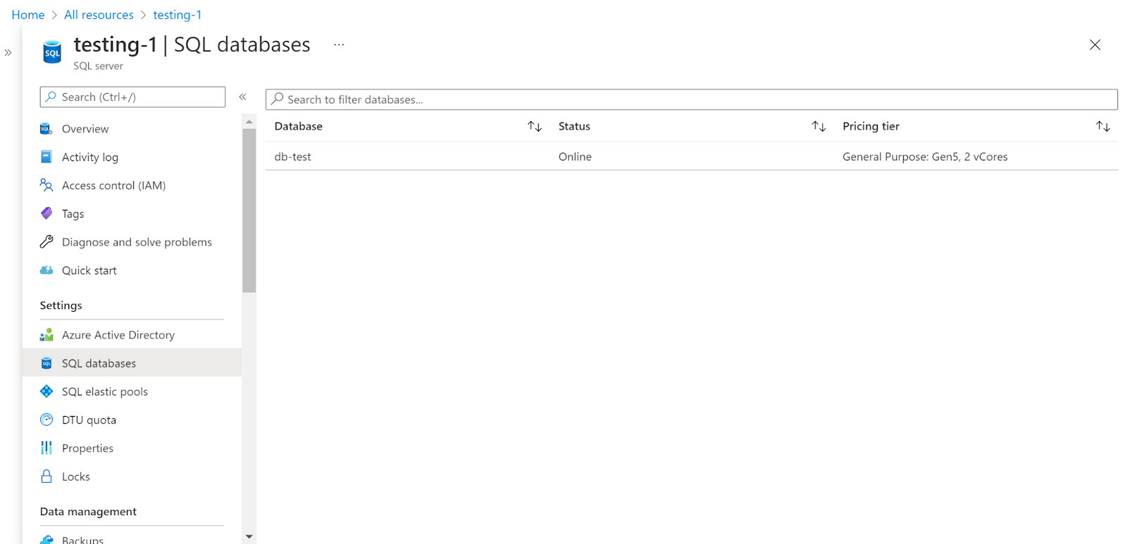Click the Quick start cloud icon
The width and height of the screenshot is (1127, 544).
pos(46,270)
